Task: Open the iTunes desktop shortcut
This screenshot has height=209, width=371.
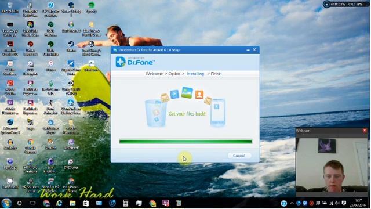Action: [x=50, y=66]
